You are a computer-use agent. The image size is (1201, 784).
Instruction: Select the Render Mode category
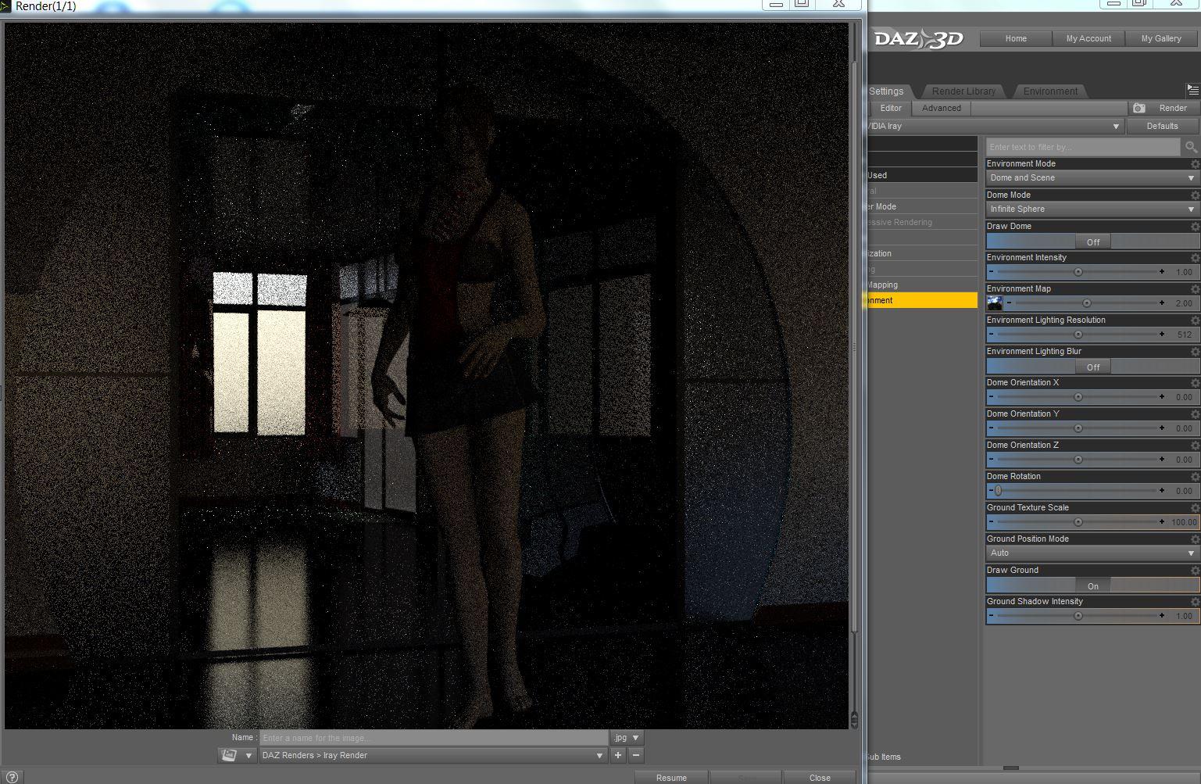922,206
